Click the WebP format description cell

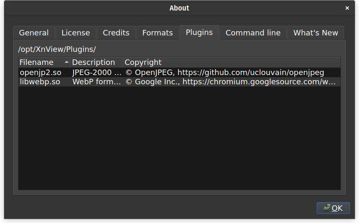coord(97,82)
